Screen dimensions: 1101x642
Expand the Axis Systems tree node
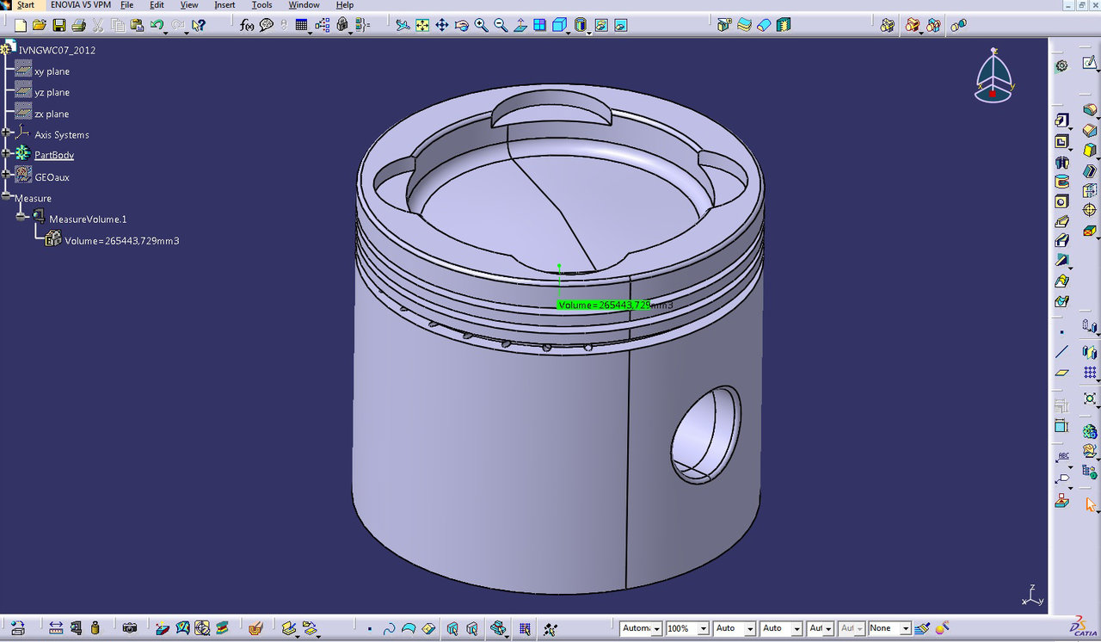point(6,132)
